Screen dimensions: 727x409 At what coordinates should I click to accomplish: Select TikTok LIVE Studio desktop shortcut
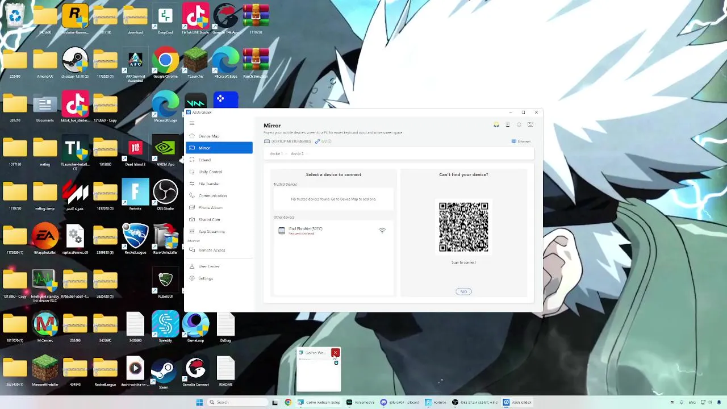coord(195,18)
